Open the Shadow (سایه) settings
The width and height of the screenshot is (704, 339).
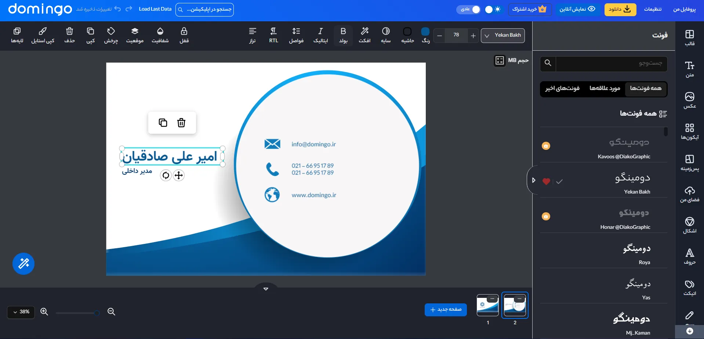click(x=386, y=35)
